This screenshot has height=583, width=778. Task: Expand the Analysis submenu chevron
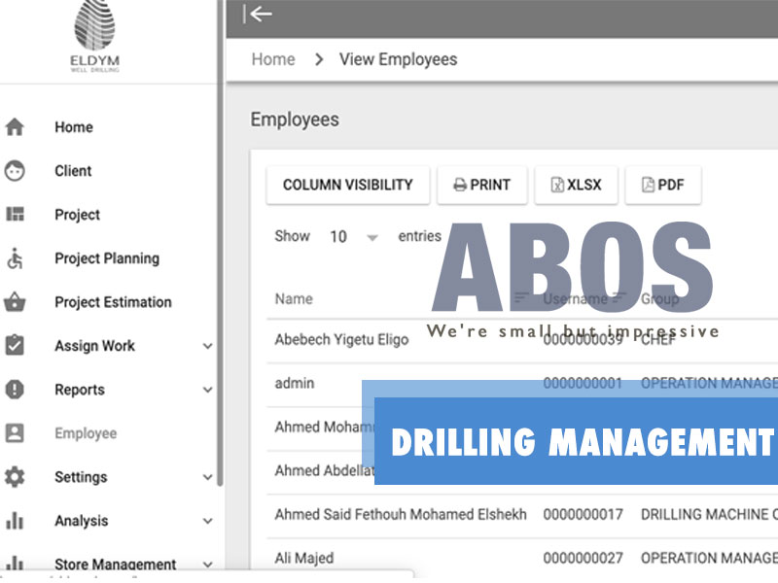[x=207, y=521]
